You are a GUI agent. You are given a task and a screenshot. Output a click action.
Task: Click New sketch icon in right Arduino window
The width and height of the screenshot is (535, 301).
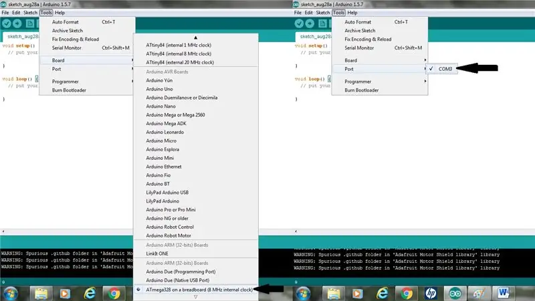point(322,23)
